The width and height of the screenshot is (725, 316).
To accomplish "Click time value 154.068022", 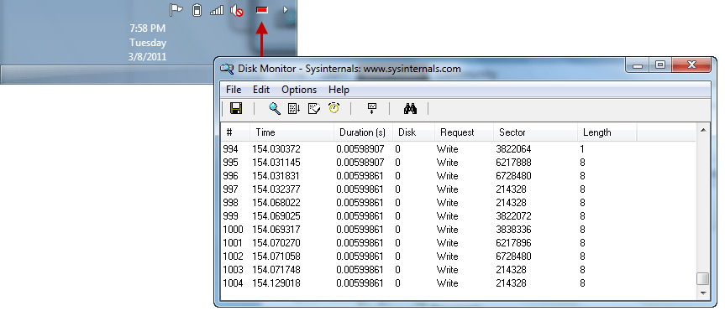I will tap(276, 203).
